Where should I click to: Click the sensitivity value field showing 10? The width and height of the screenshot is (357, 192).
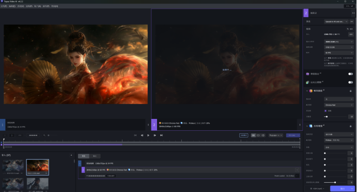click(x=351, y=117)
